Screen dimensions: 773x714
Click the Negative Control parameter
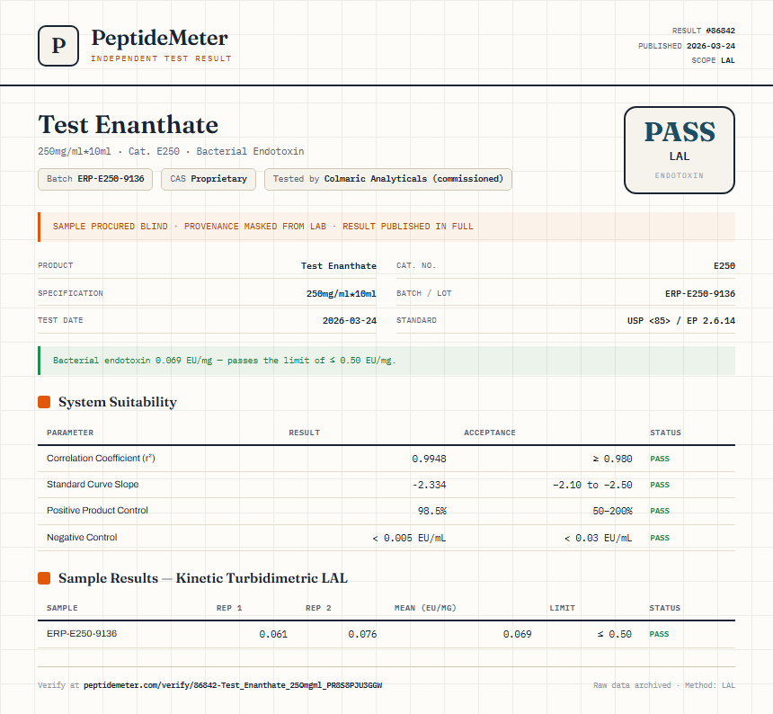[82, 537]
